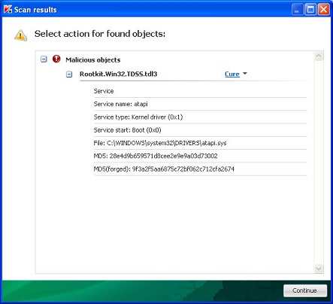Select the Rootkit.Win32.TDSS.tdl3 item name
Screen dimensions: 333x304
[x=118, y=74]
